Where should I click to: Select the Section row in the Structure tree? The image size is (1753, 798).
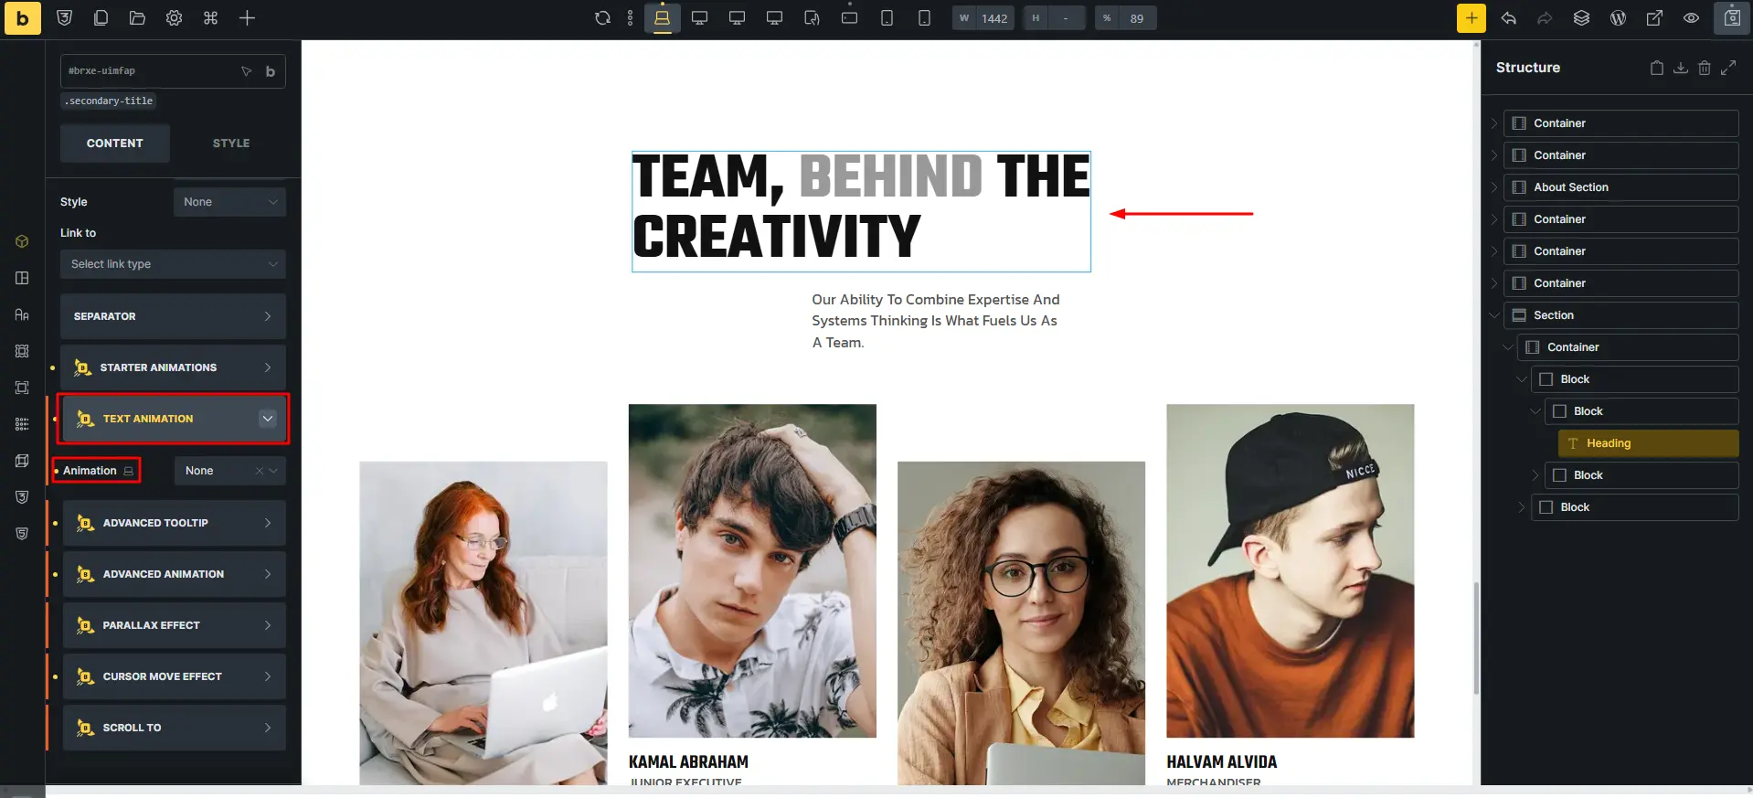(1620, 315)
